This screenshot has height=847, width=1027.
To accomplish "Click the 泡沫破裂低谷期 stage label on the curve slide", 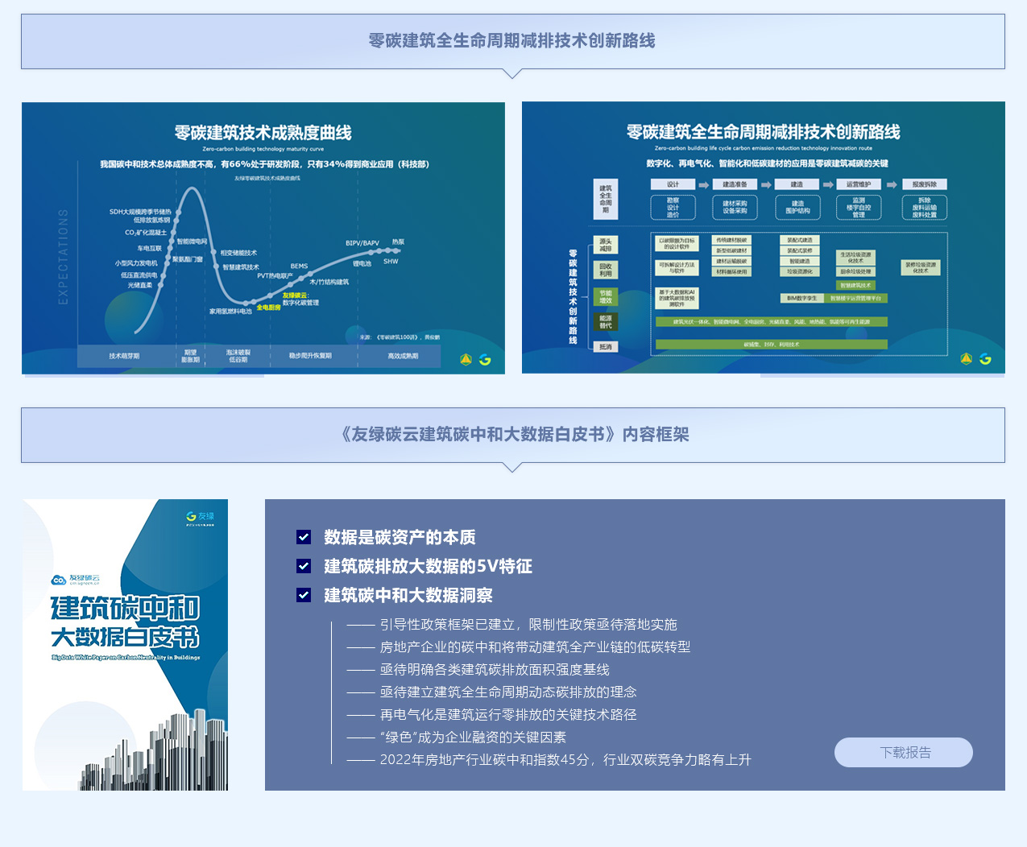I will (238, 356).
